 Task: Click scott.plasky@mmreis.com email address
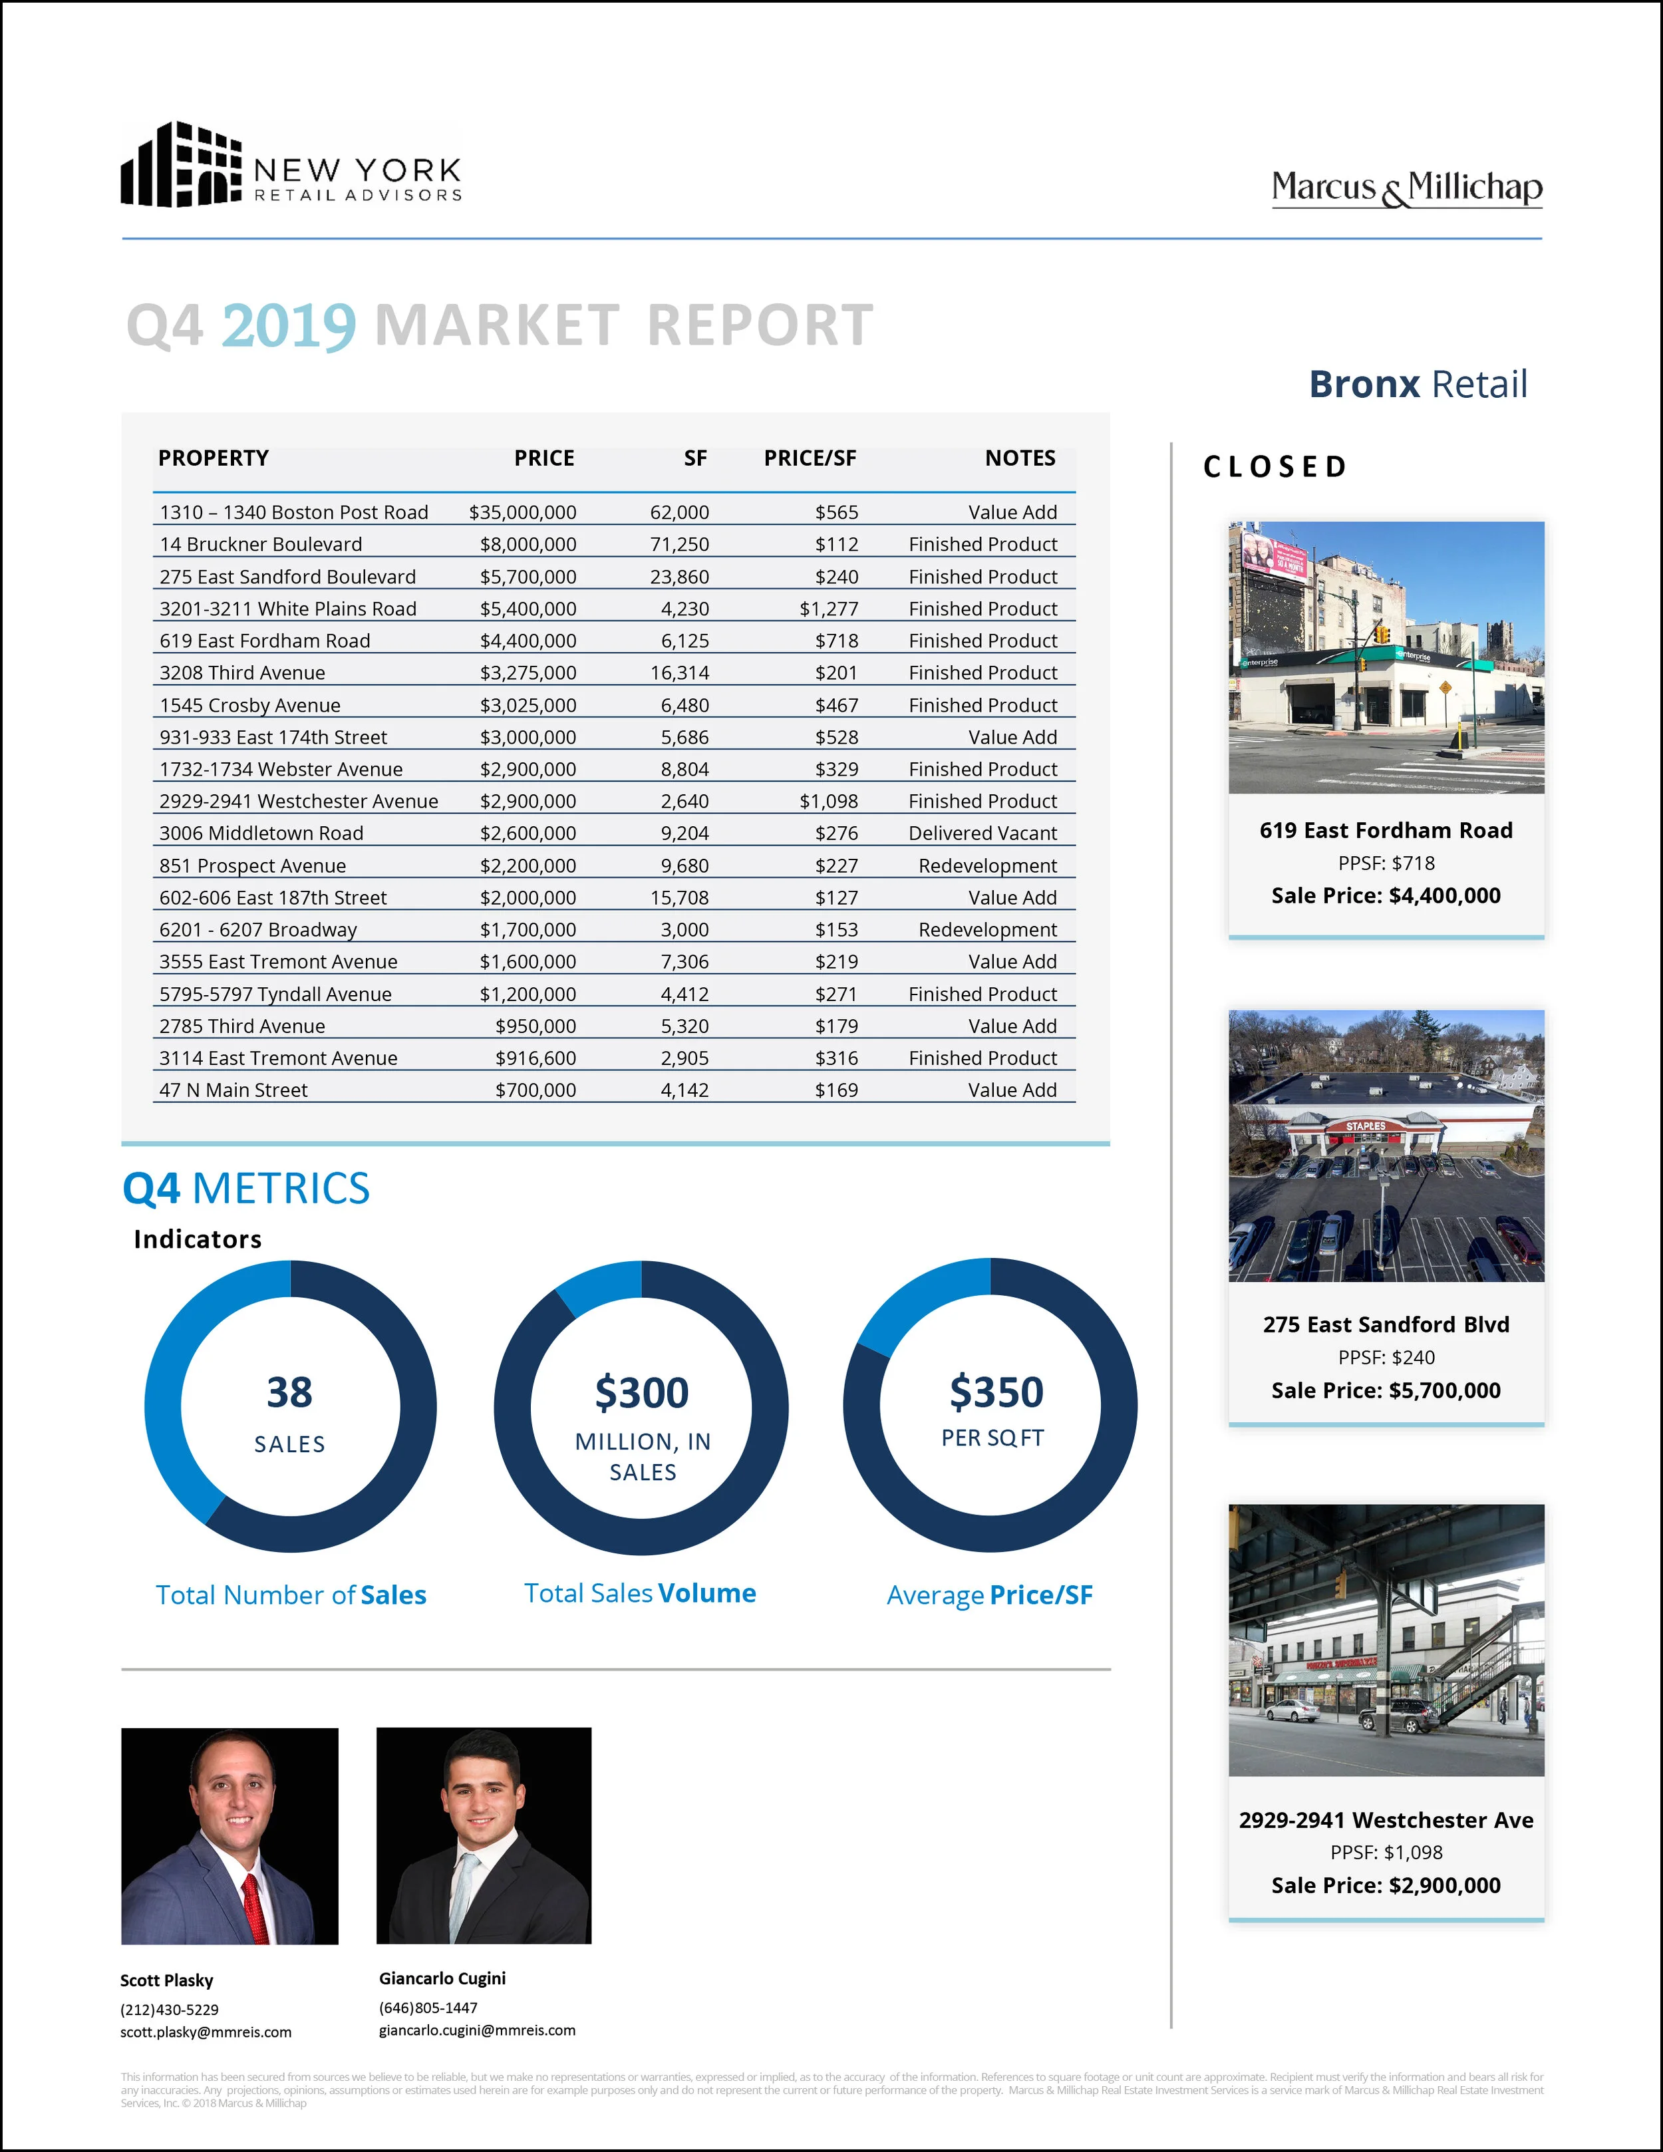coord(206,2032)
